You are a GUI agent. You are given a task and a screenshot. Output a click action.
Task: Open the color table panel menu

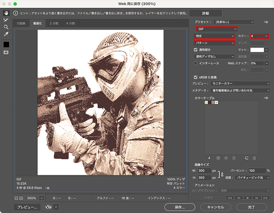pyautogui.click(x=265, y=98)
